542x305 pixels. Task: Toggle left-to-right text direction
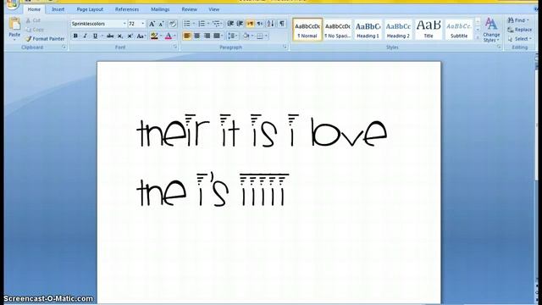coord(250,24)
